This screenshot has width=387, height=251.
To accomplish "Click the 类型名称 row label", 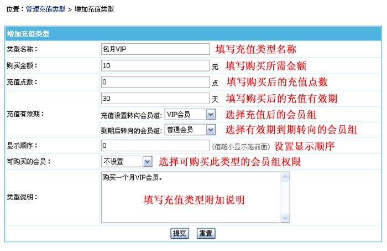I will click(21, 49).
